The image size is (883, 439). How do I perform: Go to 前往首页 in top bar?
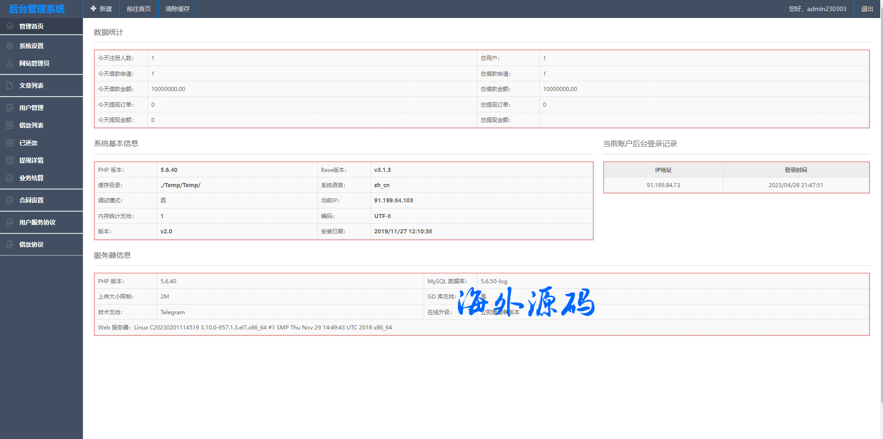(x=139, y=9)
